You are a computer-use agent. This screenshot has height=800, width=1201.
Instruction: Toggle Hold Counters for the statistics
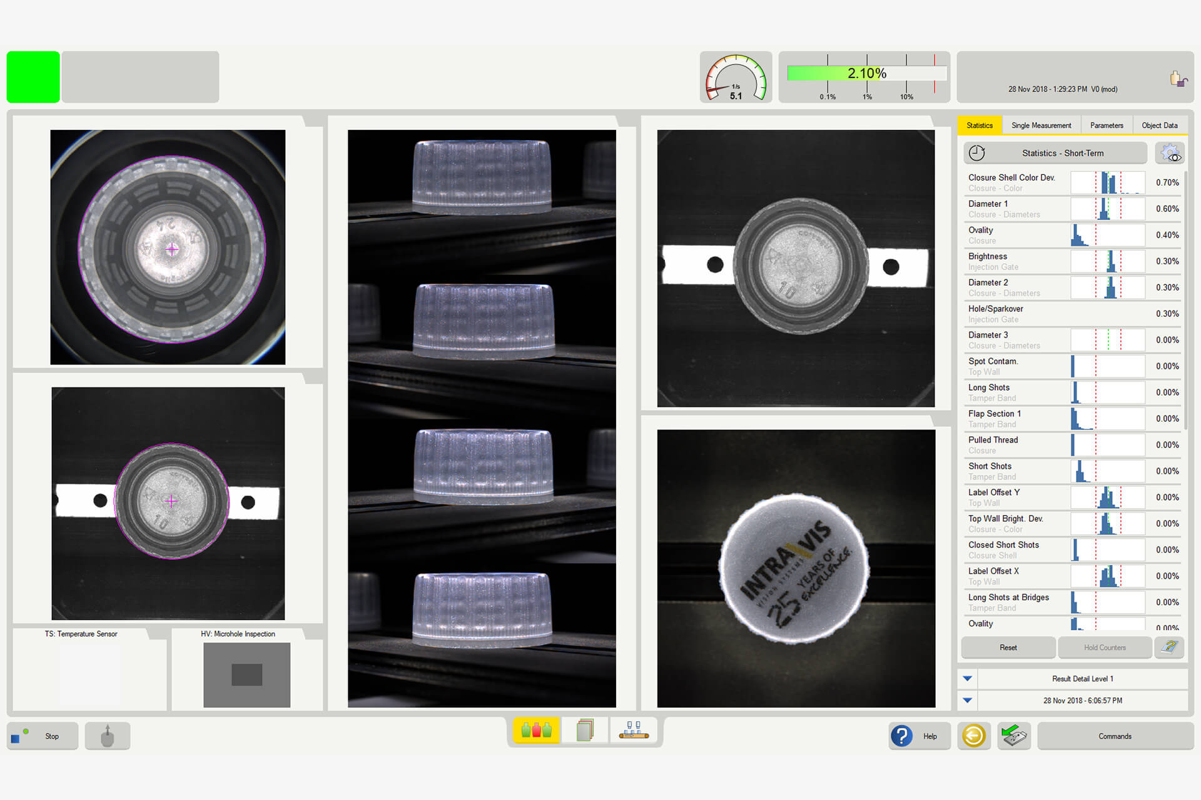pyautogui.click(x=1105, y=647)
